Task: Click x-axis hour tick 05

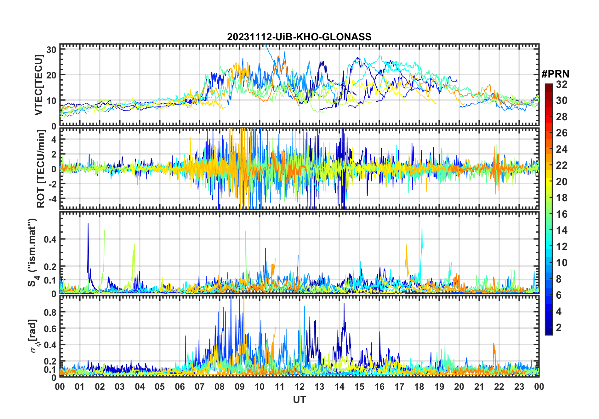Action: pos(160,387)
